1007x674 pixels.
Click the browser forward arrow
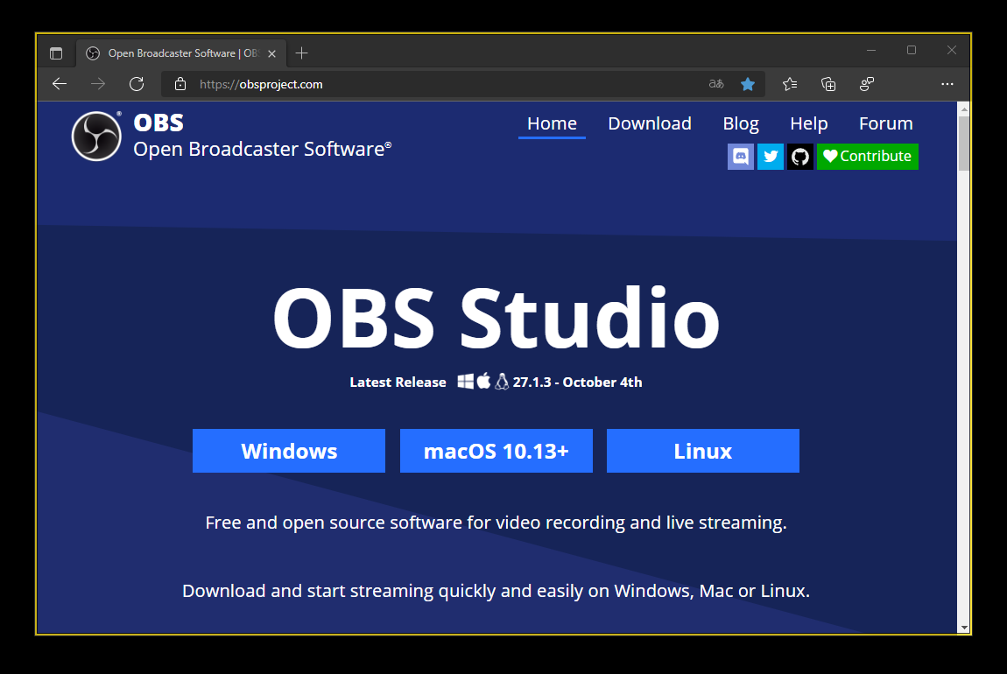pos(97,84)
